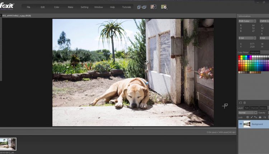Screen dimensions: 269x154
Task: Click the open document title tab
Action: click(x=16, y=16)
